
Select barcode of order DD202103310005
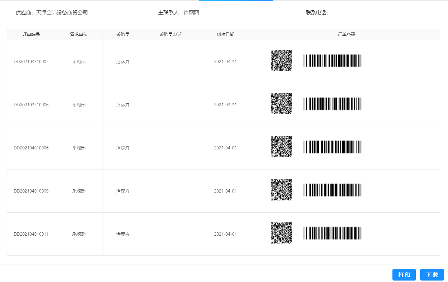point(332,61)
